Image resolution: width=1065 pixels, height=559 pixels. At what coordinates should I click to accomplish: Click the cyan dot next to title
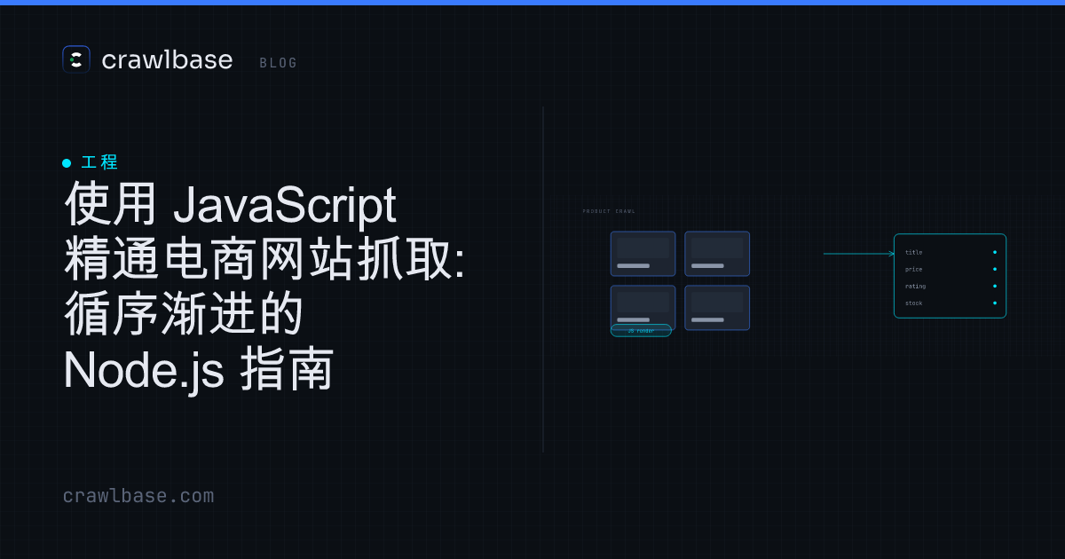pos(995,252)
